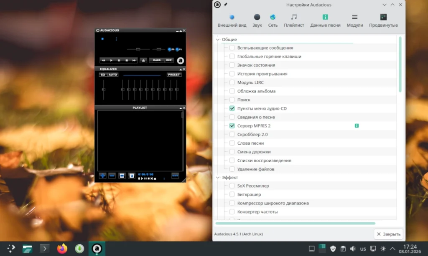Screen dimensions: 428x256
Task: Click the Закрыть button
Action: (x=389, y=234)
